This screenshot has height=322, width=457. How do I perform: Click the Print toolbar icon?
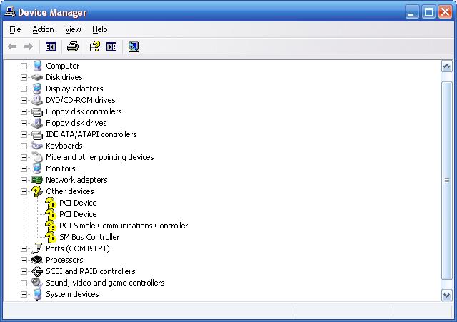pyautogui.click(x=72, y=46)
